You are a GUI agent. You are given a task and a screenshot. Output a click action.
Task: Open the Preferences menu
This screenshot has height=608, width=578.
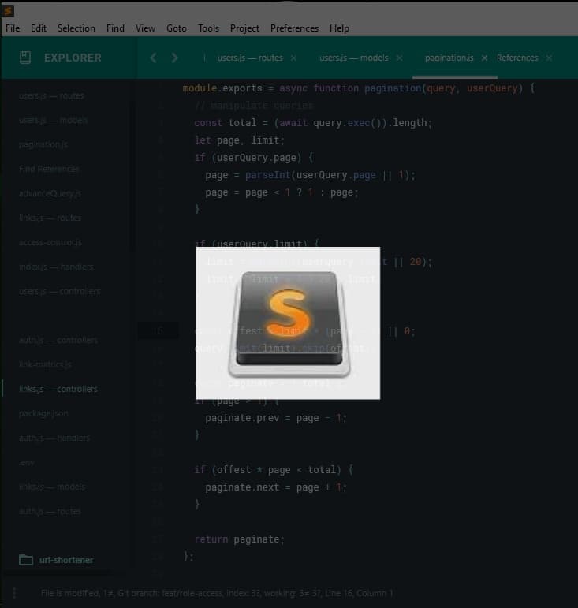point(294,28)
